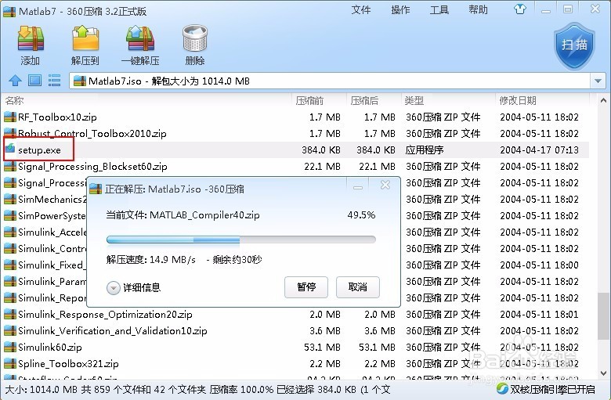Open the 工具 menu

pyautogui.click(x=439, y=9)
